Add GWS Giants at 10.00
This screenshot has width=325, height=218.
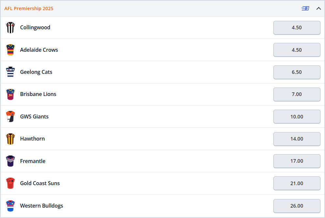pos(297,116)
